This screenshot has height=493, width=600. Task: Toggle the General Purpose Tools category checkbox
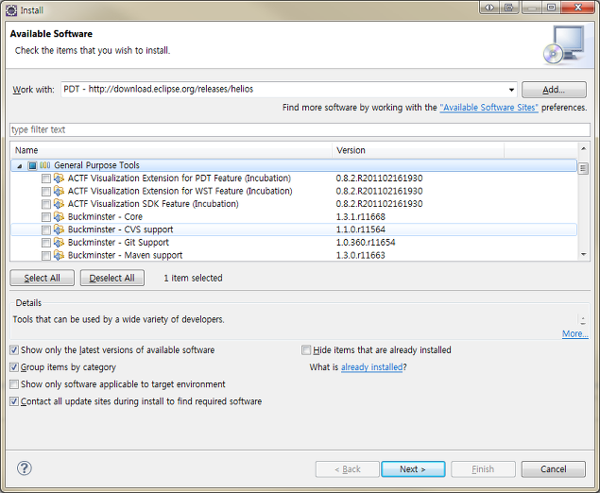[x=32, y=165]
